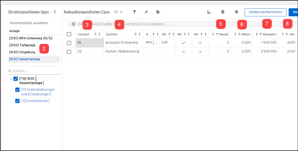Viewport: 298px width, 151px height.
Task: Open the Strukturpositionen Spos three-dot menu
Action: pos(55,12)
